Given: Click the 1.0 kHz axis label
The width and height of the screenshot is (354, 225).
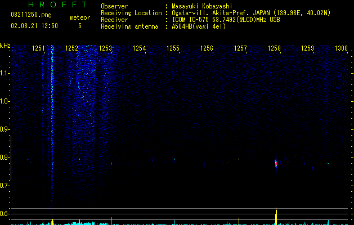Looking at the screenshot, I should coord(5,101).
